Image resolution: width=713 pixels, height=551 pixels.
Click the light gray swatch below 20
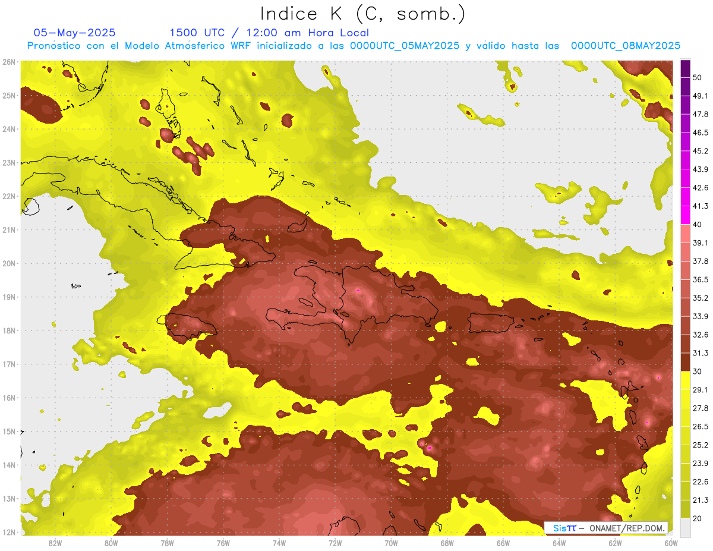(685, 527)
